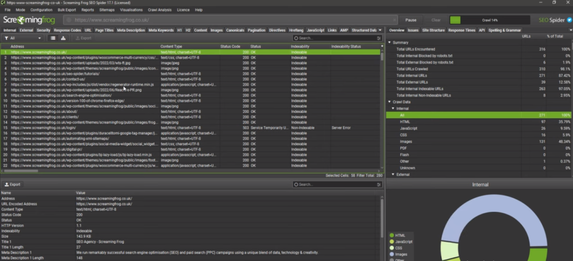Select the /login/ URL row
This screenshot has height=261, width=573.
[x=190, y=128]
